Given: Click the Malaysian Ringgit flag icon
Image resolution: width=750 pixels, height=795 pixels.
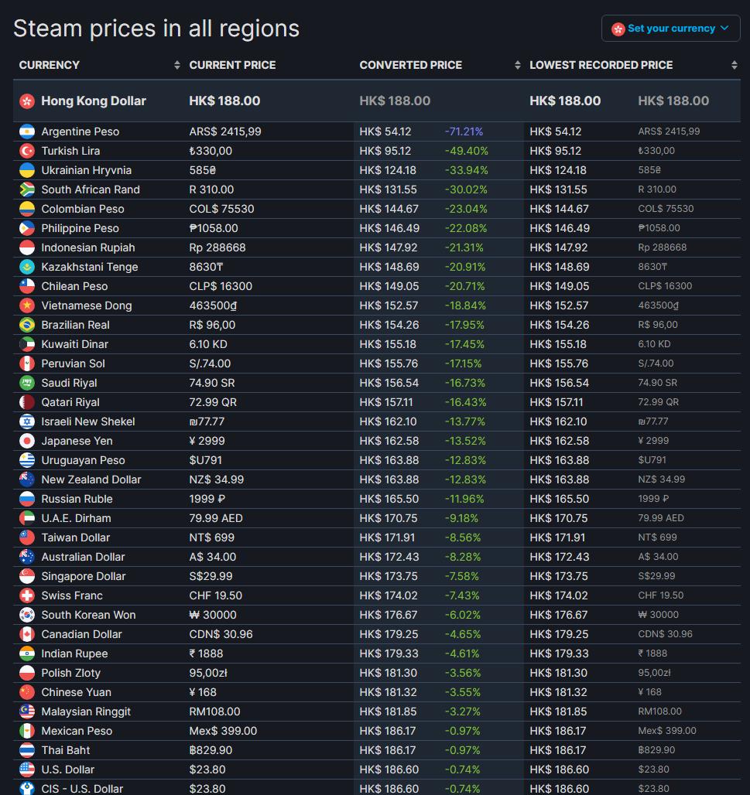Looking at the screenshot, I should [x=27, y=711].
